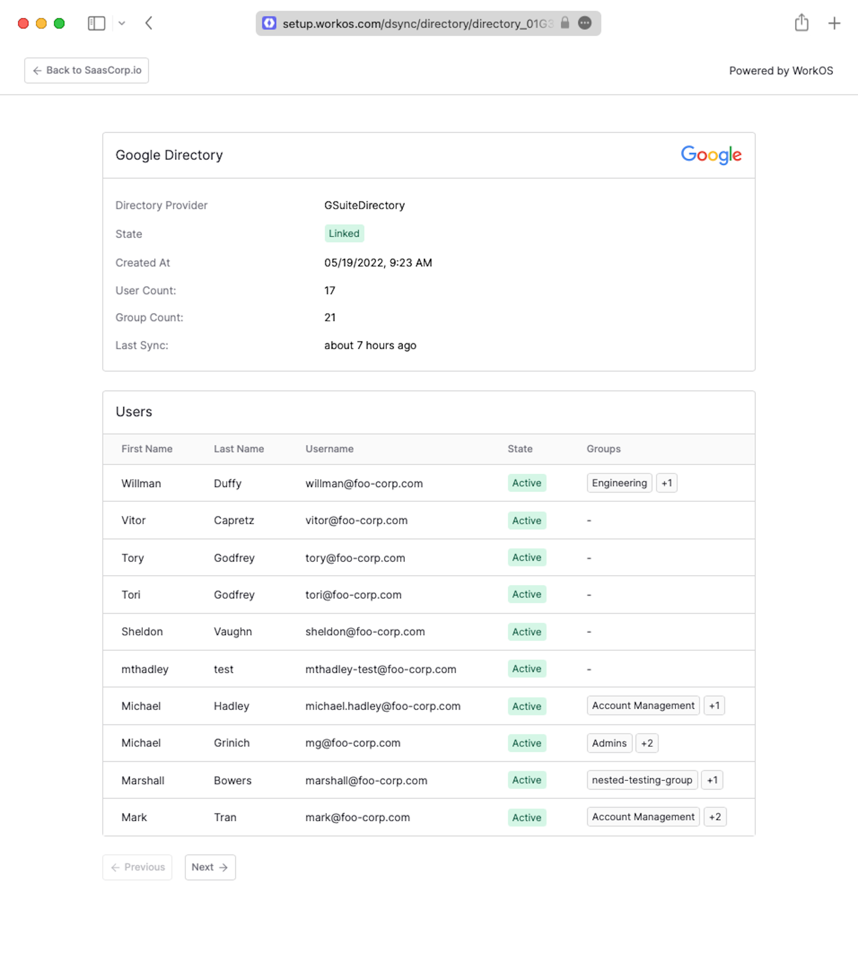Open the sidebar options chevron dropdown

(122, 23)
